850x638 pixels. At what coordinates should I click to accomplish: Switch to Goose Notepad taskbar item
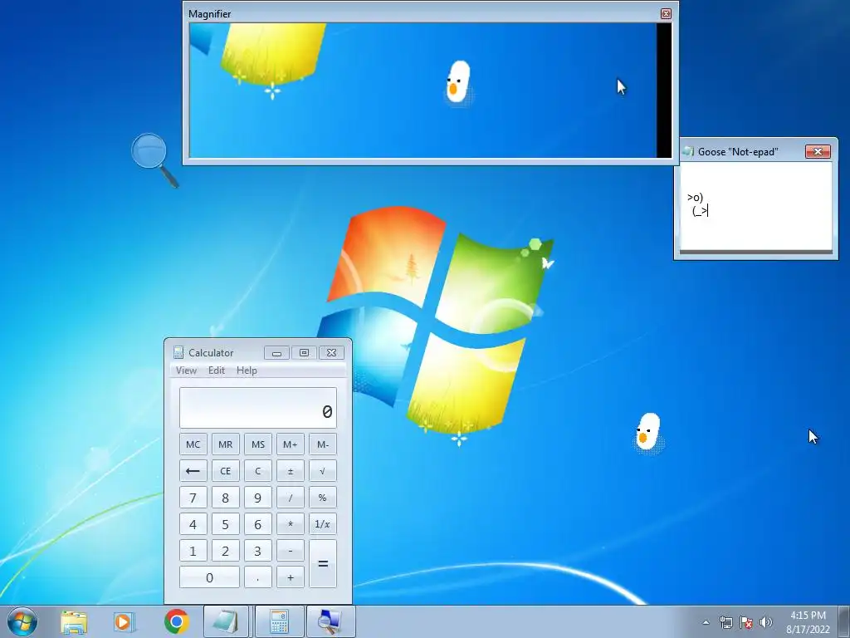click(x=226, y=621)
